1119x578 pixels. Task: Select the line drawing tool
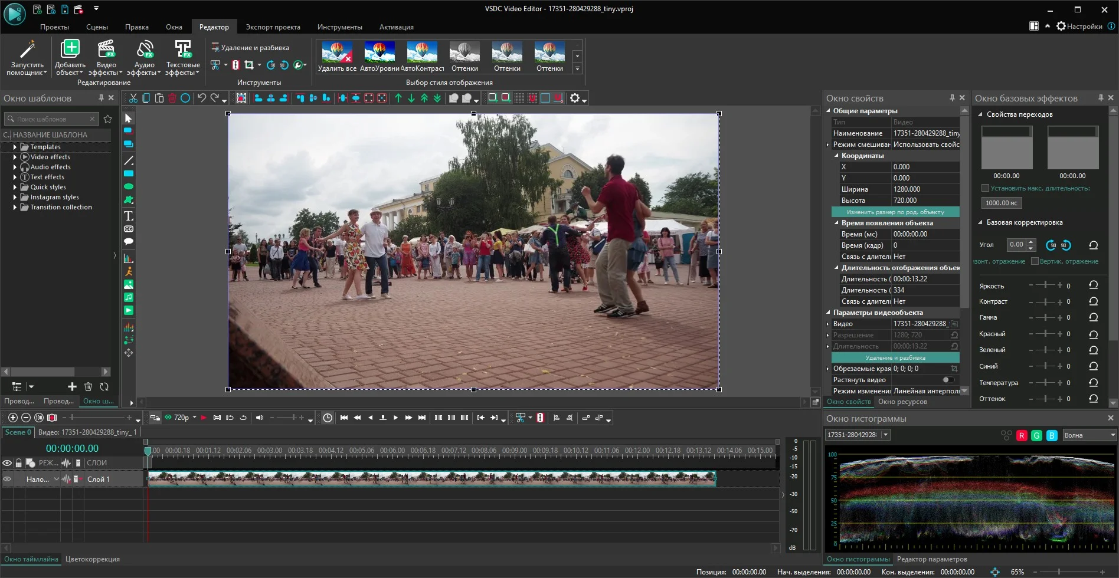[x=128, y=160]
